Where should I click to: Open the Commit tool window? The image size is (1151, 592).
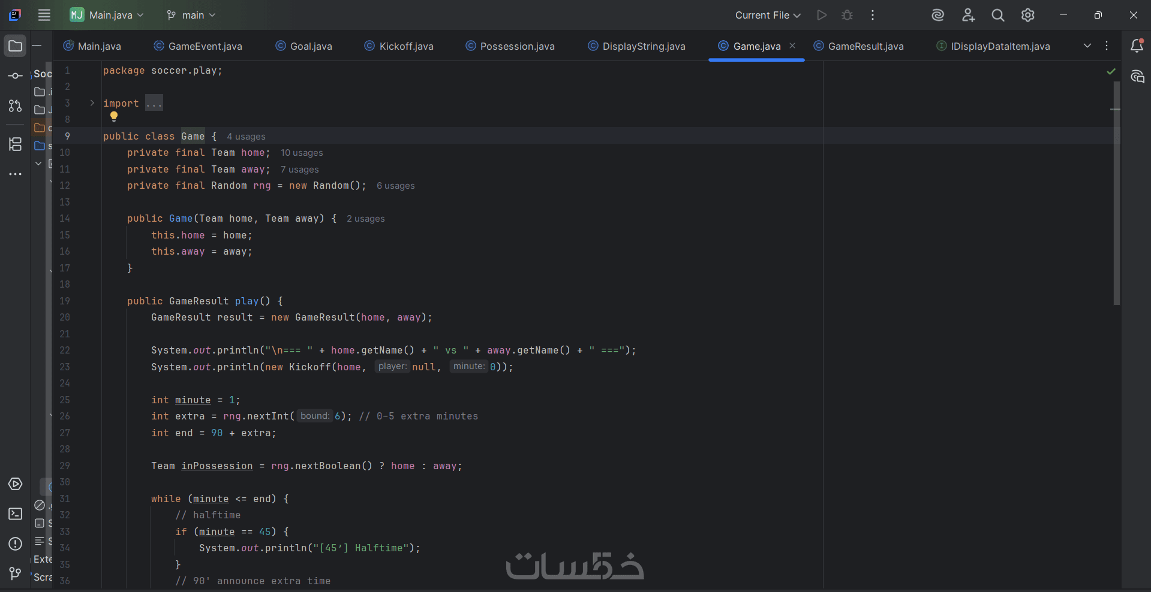pyautogui.click(x=16, y=75)
